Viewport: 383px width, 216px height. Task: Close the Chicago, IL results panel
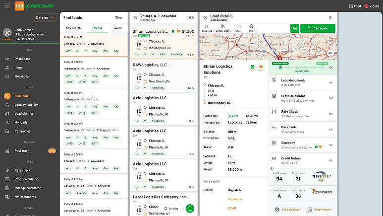(136, 18)
